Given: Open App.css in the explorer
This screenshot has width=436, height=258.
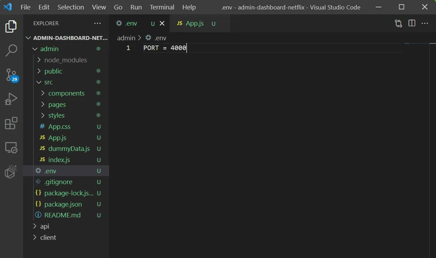Looking at the screenshot, I should coord(66,126).
